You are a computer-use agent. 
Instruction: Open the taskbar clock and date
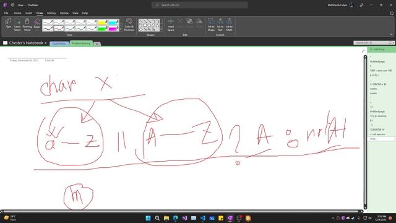tap(381, 218)
